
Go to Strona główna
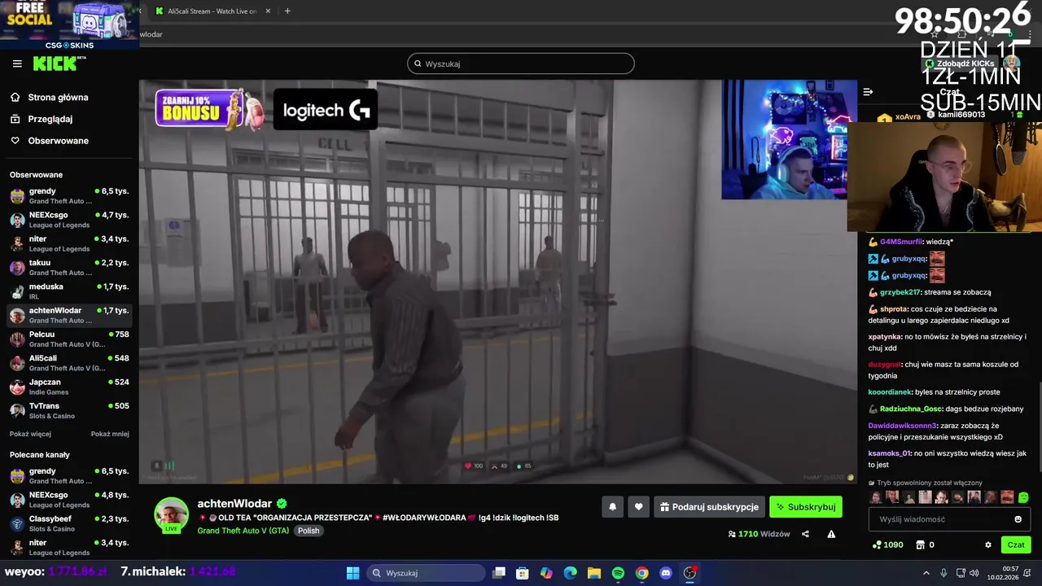(58, 97)
